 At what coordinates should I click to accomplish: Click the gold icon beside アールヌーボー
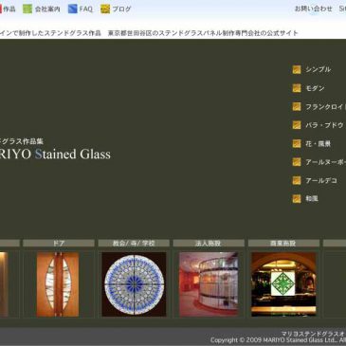[x=297, y=162]
